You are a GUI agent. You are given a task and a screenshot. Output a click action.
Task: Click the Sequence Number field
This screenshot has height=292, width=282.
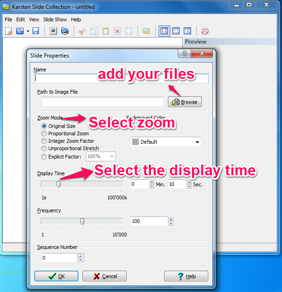point(59,258)
